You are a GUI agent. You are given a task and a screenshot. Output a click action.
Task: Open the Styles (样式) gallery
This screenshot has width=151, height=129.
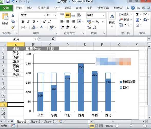(112, 20)
